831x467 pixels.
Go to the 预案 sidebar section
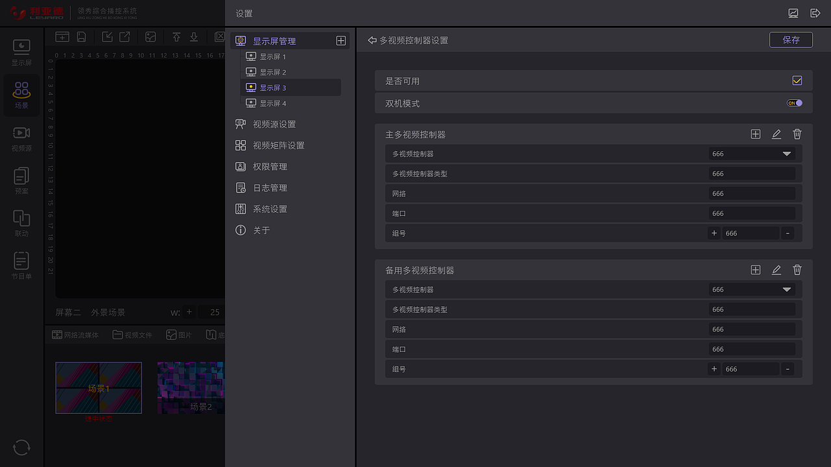click(21, 181)
